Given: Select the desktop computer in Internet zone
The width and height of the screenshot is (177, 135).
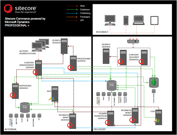Looking at the screenshot, I should click(110, 20).
